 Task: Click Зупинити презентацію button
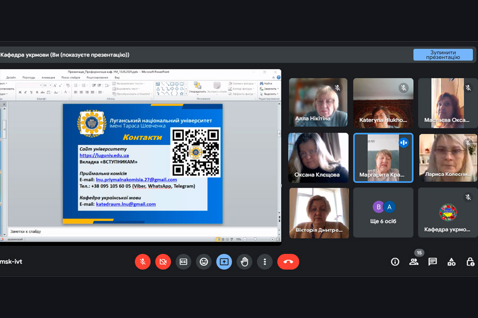[443, 55]
